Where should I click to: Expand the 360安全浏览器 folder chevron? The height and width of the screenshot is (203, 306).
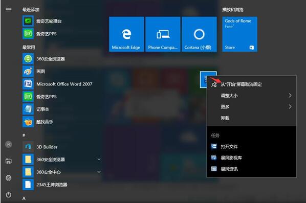click(99, 160)
